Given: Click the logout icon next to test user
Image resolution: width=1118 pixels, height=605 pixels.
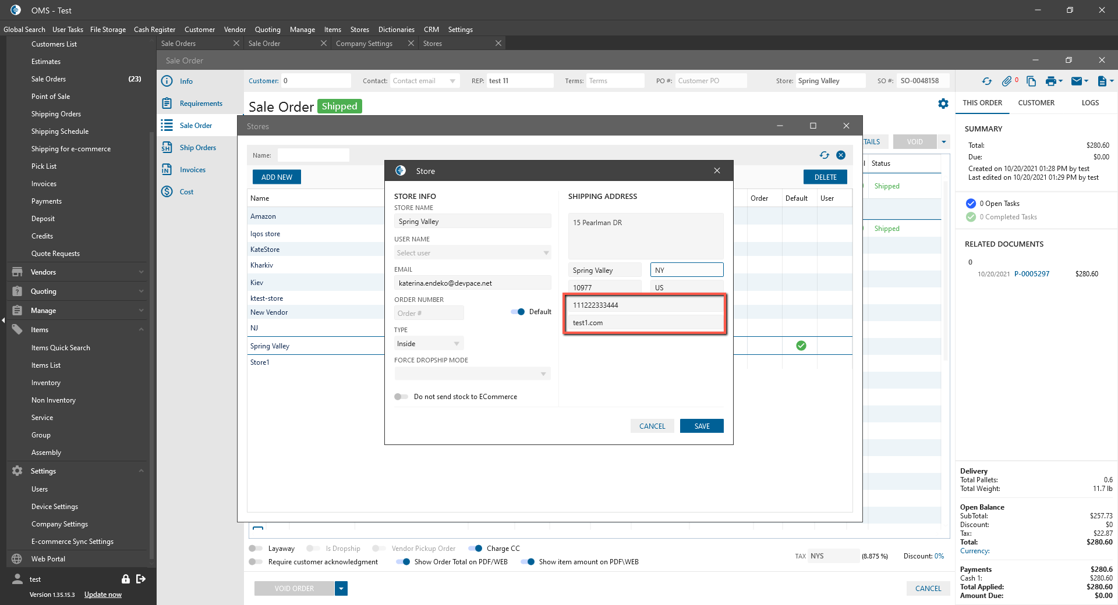Looking at the screenshot, I should 141,579.
